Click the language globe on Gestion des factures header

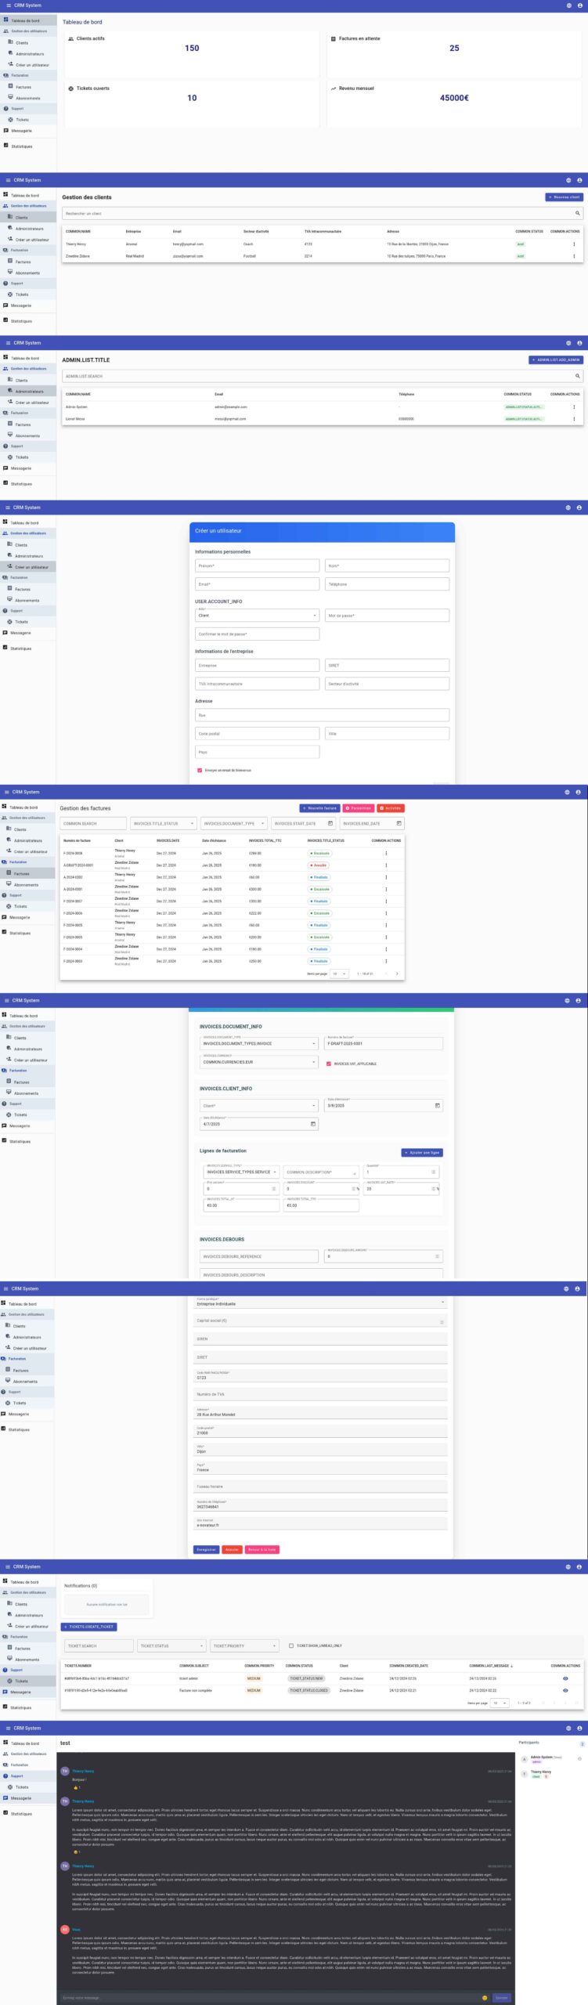point(568,792)
